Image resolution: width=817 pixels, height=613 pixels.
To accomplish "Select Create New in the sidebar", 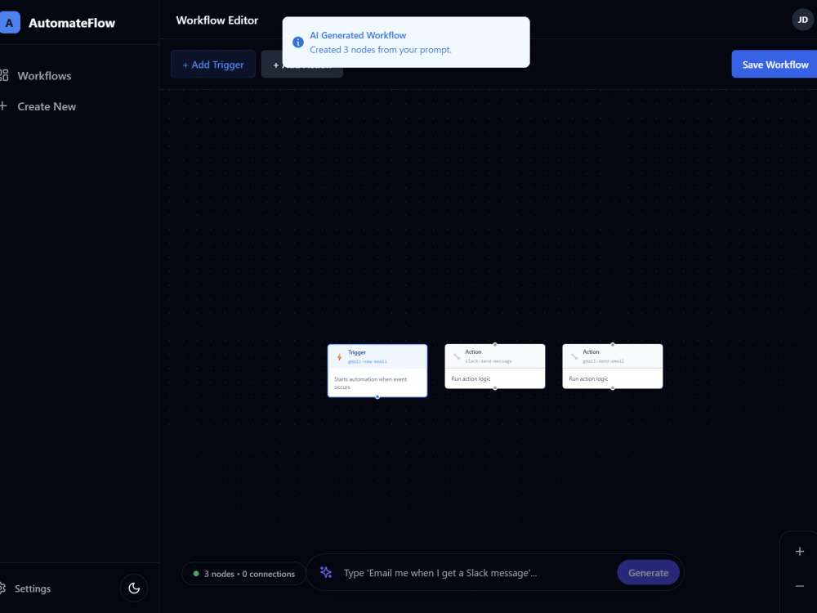I will 47,106.
